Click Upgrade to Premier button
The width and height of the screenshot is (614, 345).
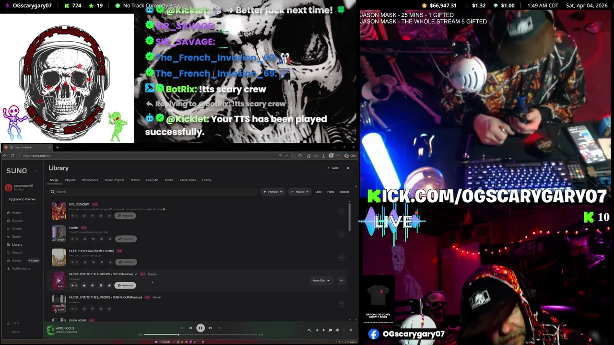[x=22, y=199]
